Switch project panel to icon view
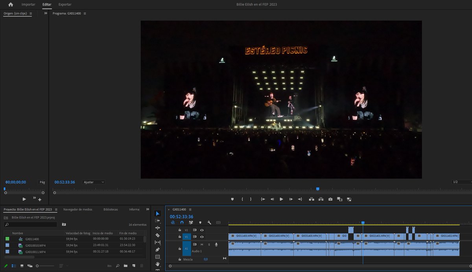The width and height of the screenshot is (472, 272). 22,266
